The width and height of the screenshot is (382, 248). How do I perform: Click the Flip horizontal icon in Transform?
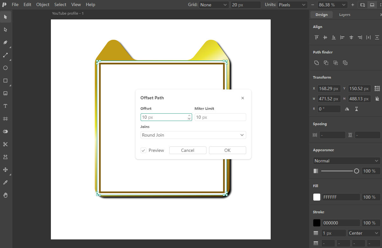tap(347, 109)
